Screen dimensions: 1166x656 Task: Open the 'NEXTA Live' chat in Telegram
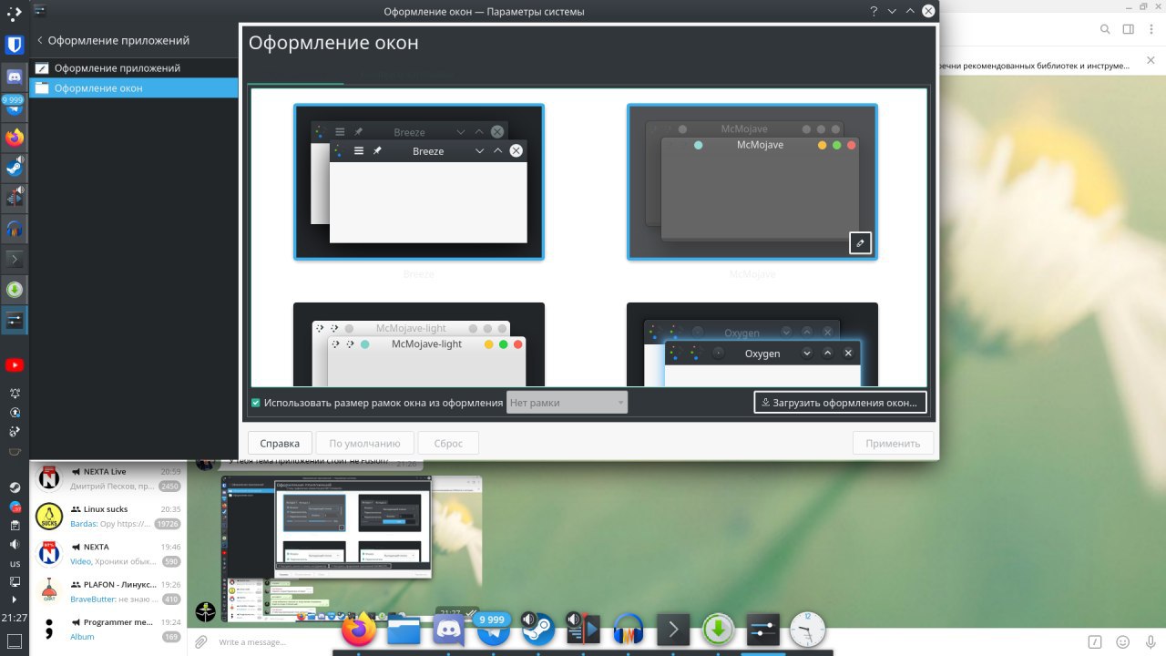click(108, 478)
